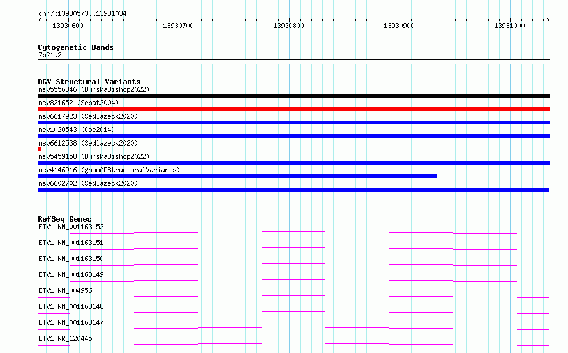The height and width of the screenshot is (353, 568).
Task: Select the ETV1|NM_001163152 transcript label
Action: point(71,227)
